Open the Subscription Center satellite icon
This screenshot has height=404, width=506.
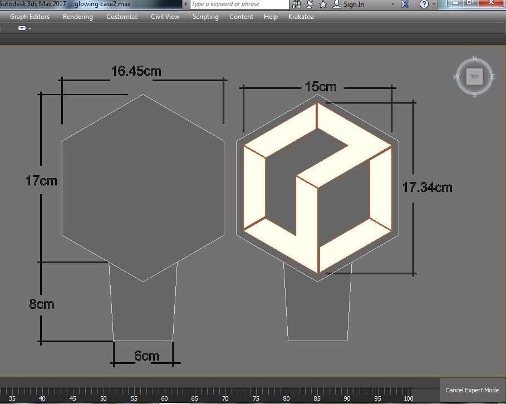tap(310, 4)
